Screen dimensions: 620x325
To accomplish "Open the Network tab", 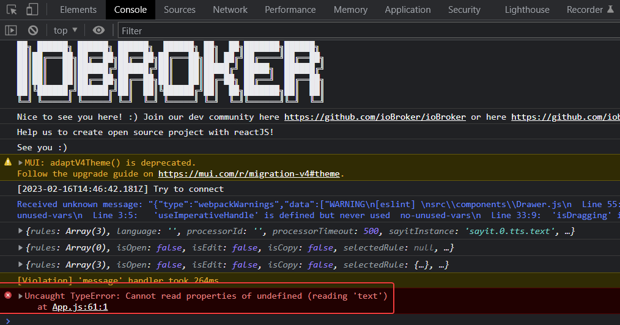I will [x=230, y=10].
